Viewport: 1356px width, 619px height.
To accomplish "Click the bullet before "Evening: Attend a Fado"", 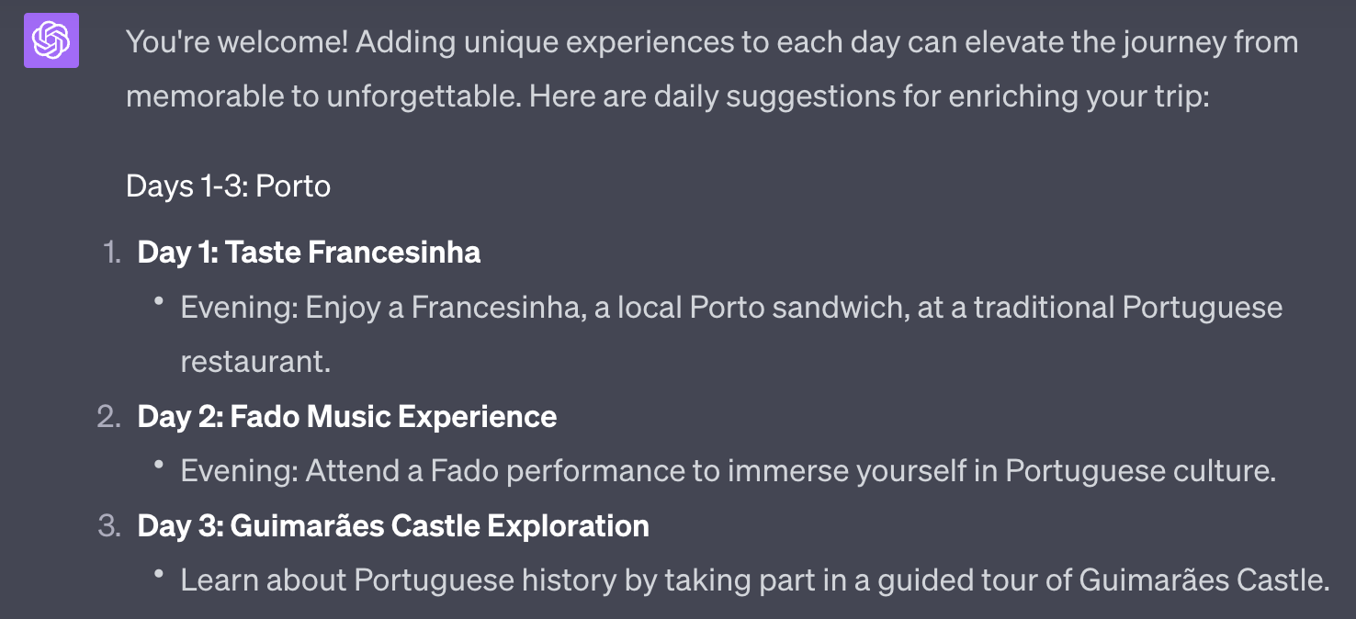I will pos(160,465).
